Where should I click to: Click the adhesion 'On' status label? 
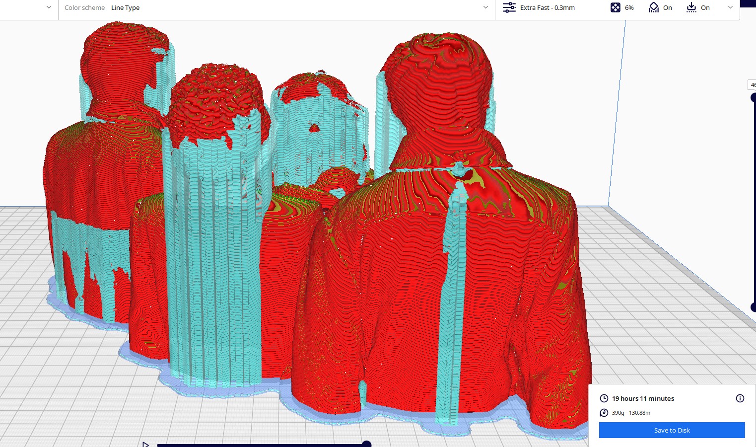(705, 7)
